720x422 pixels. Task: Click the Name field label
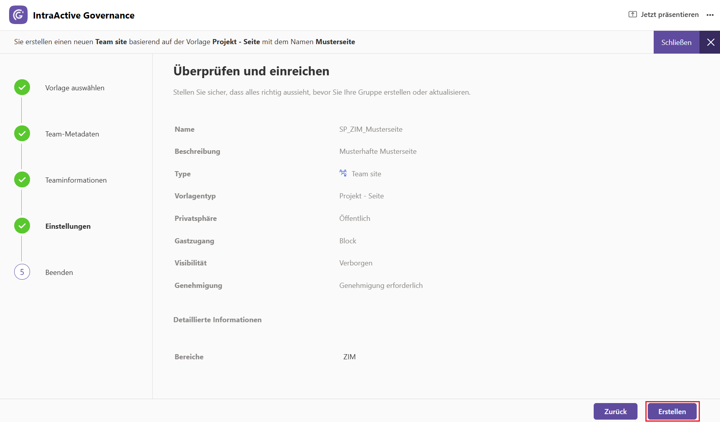(185, 129)
